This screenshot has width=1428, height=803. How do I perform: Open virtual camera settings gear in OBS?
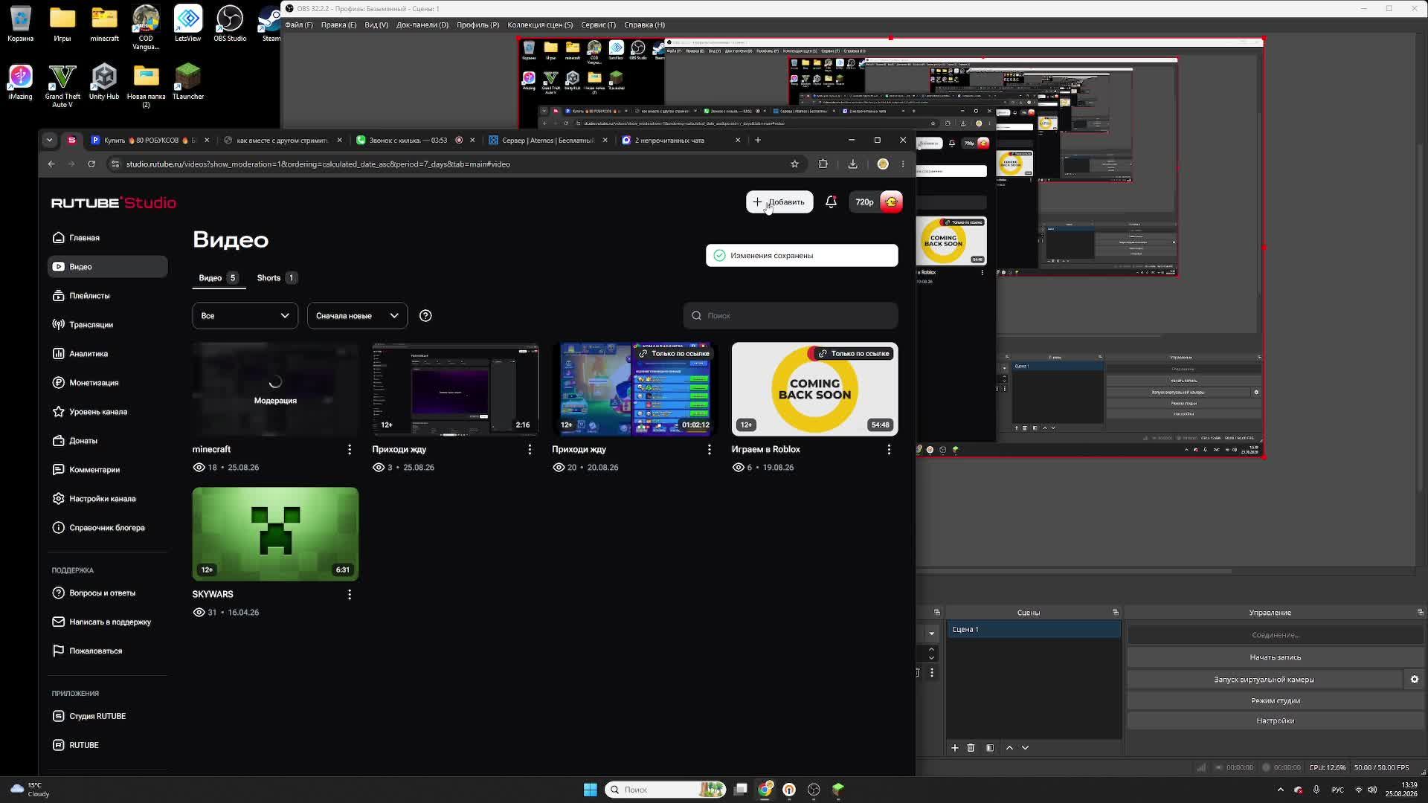coord(1414,680)
